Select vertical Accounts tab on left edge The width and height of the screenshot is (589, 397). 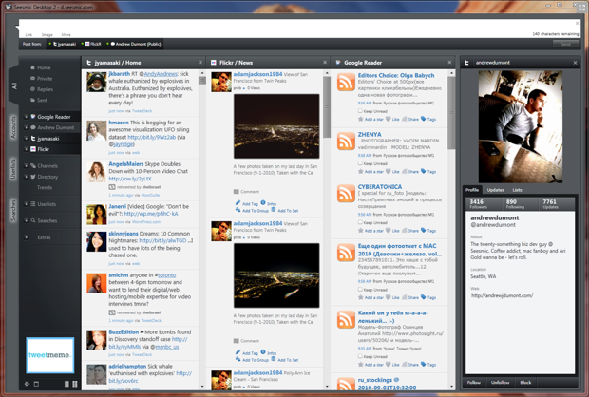13,127
